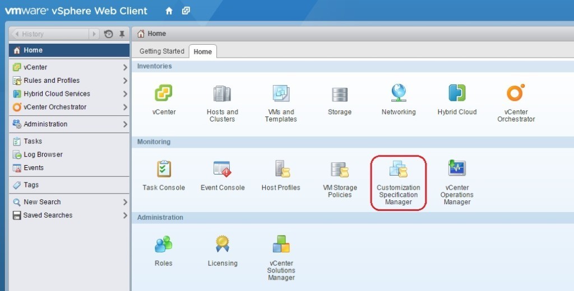The image size is (574, 291).
Task: Switch to the Getting Started tab
Action: tap(162, 51)
